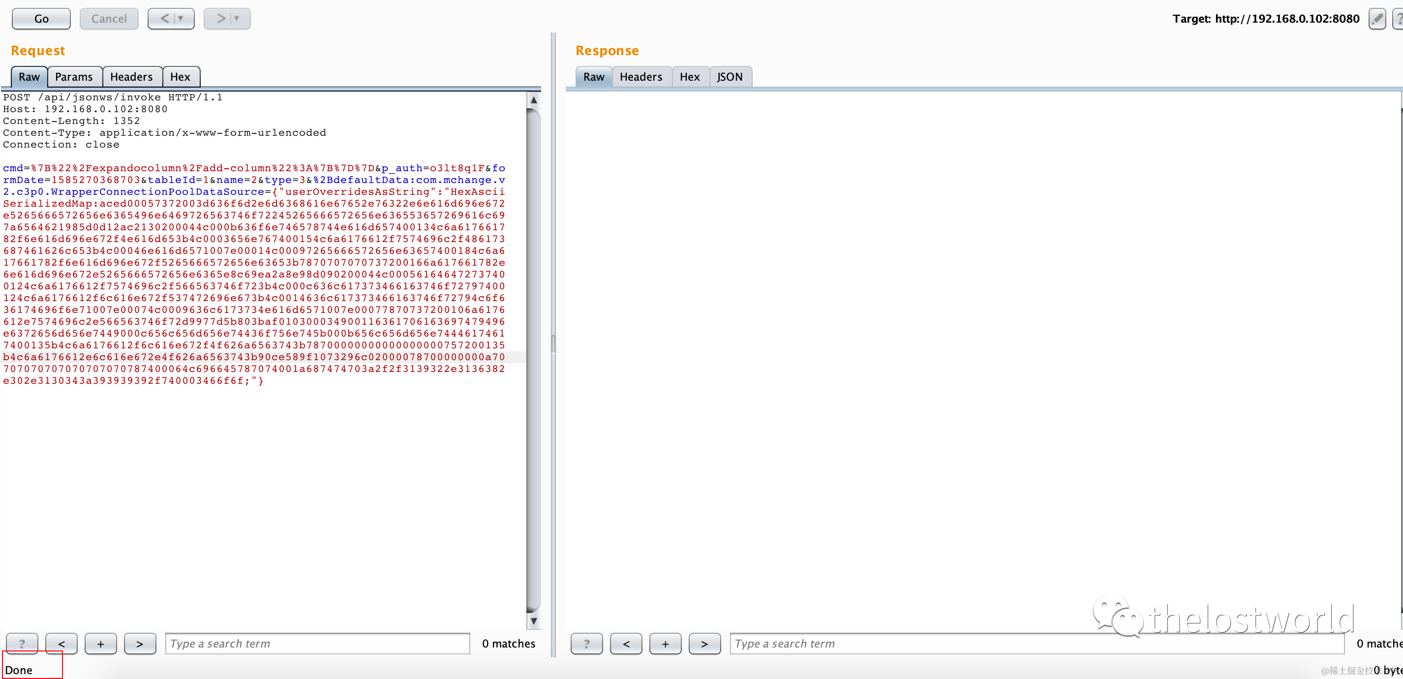
Task: Select the response JSON tab
Action: coord(730,77)
